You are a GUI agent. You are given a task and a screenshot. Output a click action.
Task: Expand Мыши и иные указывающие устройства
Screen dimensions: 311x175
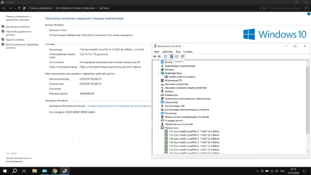tap(158, 117)
